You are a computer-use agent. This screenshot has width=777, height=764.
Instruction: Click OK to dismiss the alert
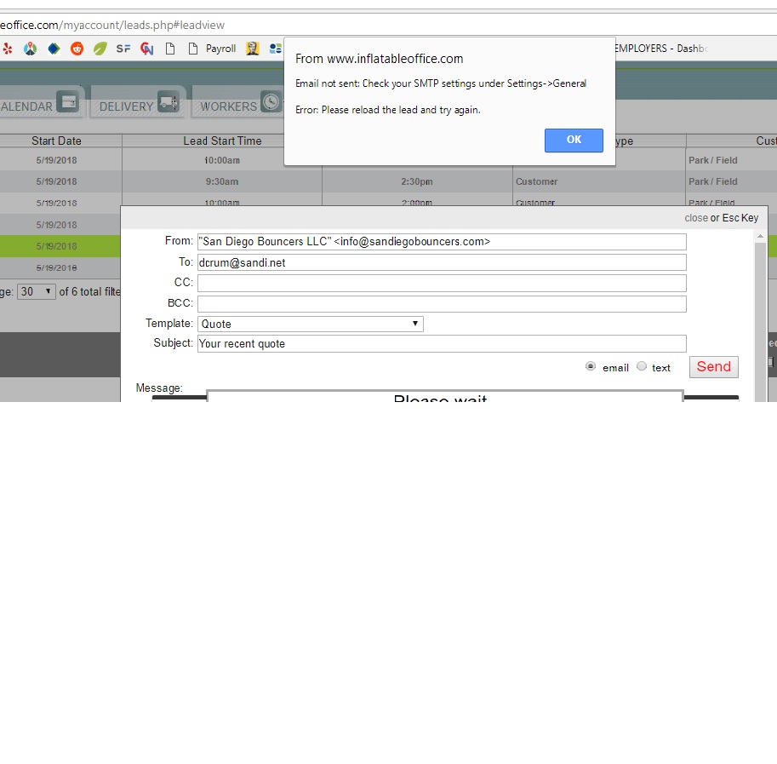(x=574, y=140)
